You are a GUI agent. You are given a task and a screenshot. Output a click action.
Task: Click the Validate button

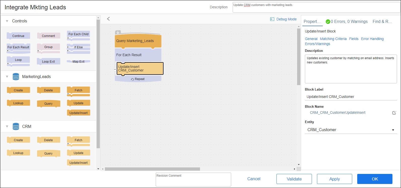pos(294,179)
